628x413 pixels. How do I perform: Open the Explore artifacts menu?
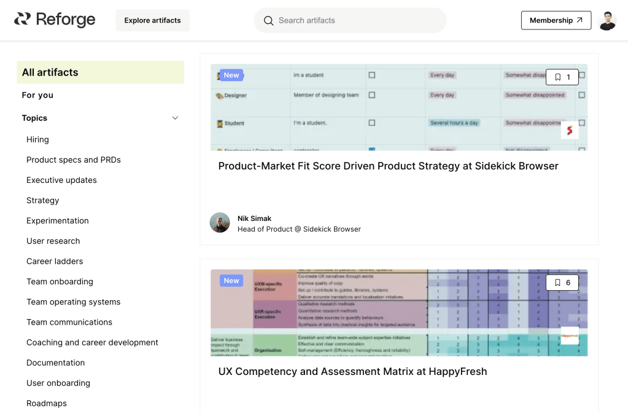[x=152, y=20]
